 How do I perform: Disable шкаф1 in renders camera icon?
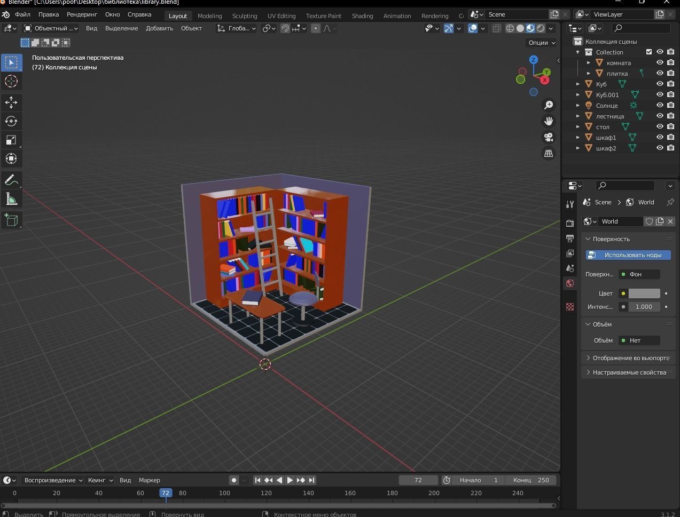click(x=671, y=137)
